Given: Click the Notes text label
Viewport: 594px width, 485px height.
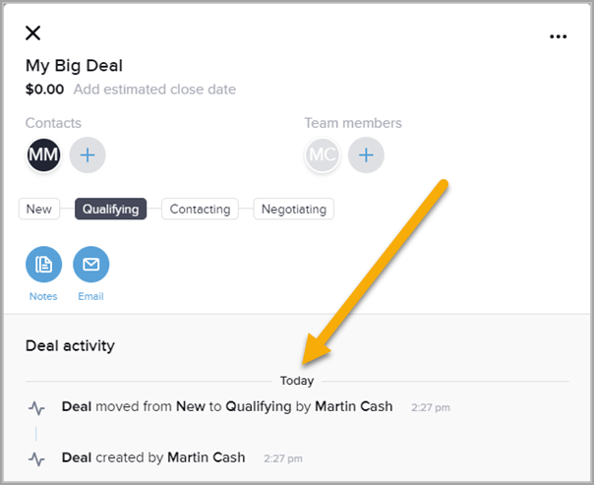Looking at the screenshot, I should [x=43, y=296].
